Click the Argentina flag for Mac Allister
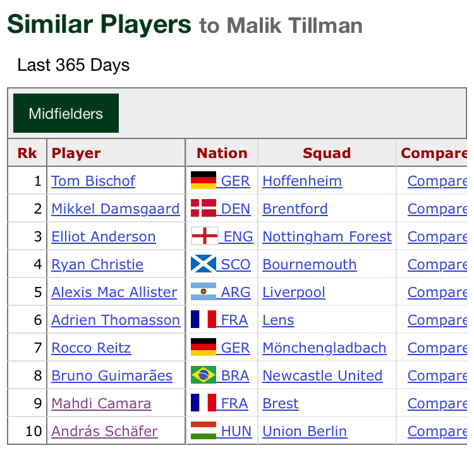The image size is (474, 462). [x=204, y=291]
